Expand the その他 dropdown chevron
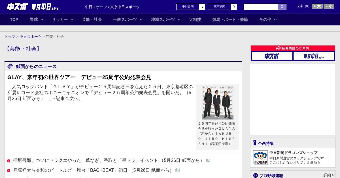 pos(275,19)
